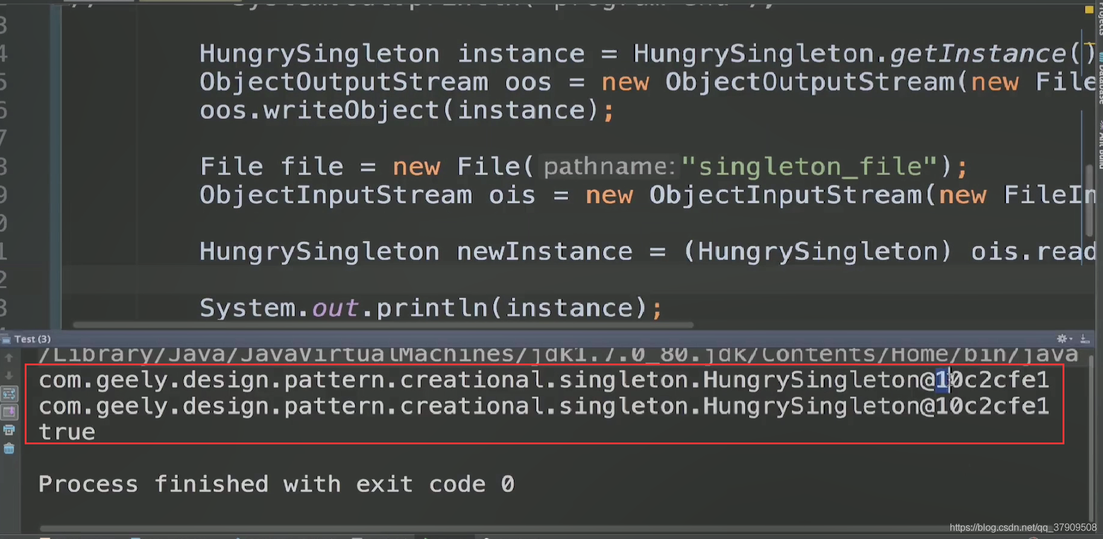Screen dimensions: 1103x539
Task: Click the true console output line
Action: (x=67, y=432)
